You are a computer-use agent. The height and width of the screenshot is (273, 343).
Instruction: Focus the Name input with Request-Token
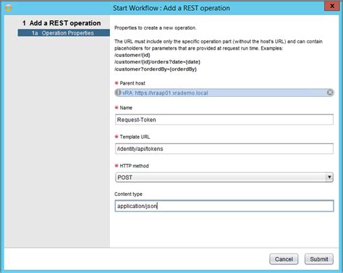point(224,120)
